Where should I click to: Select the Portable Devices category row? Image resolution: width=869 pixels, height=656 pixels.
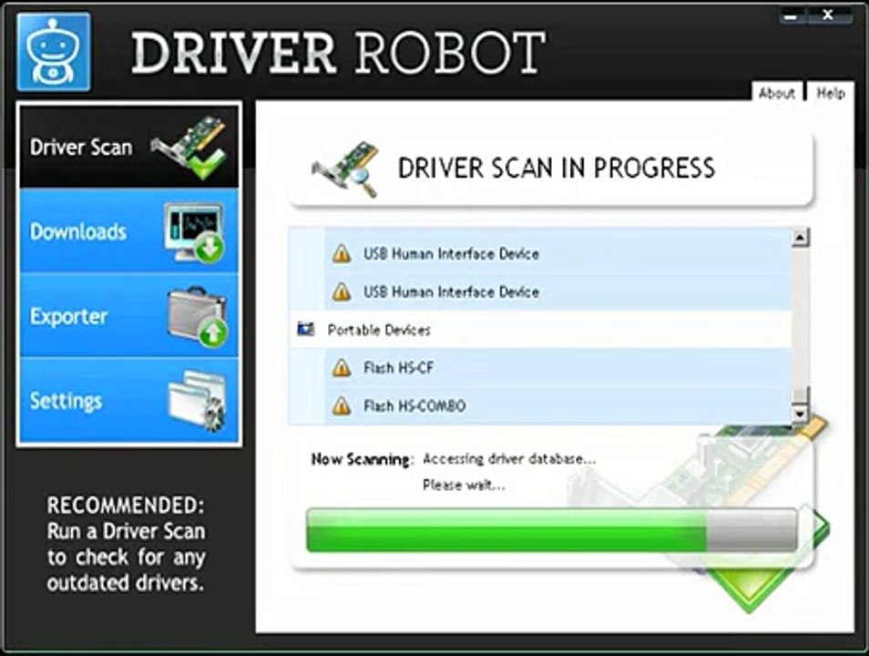point(540,330)
